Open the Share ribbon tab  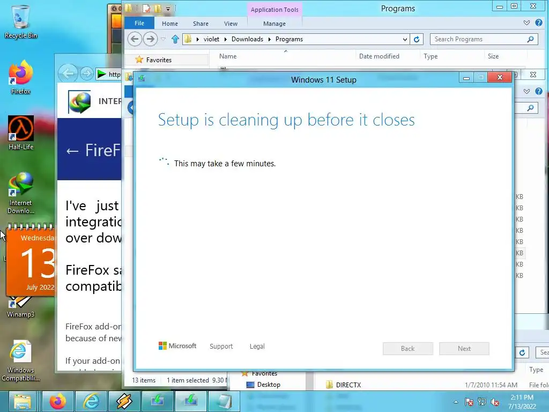(x=201, y=24)
